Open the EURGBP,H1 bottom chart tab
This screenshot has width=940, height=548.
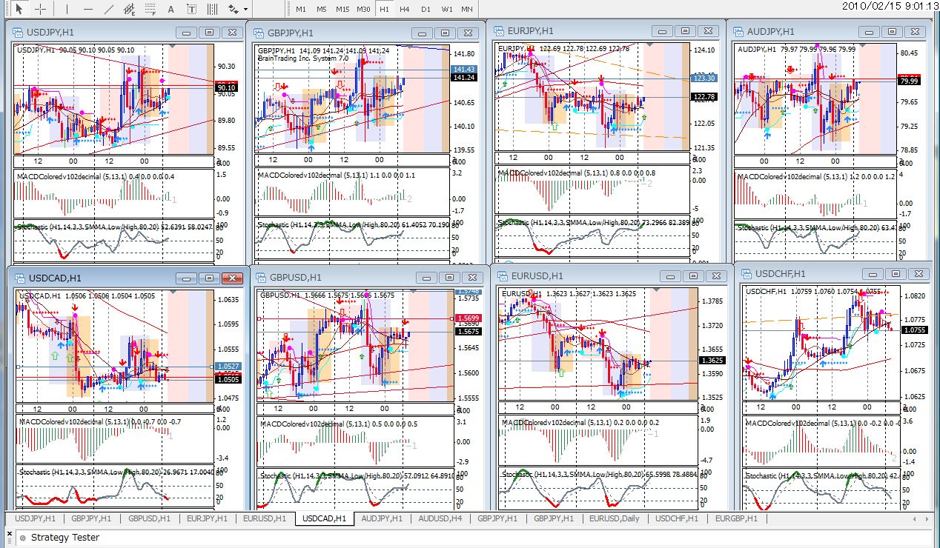pos(735,518)
